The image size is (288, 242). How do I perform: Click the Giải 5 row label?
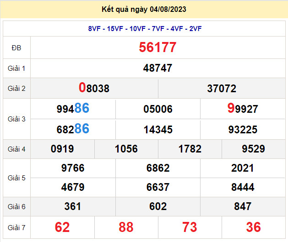(x=16, y=178)
